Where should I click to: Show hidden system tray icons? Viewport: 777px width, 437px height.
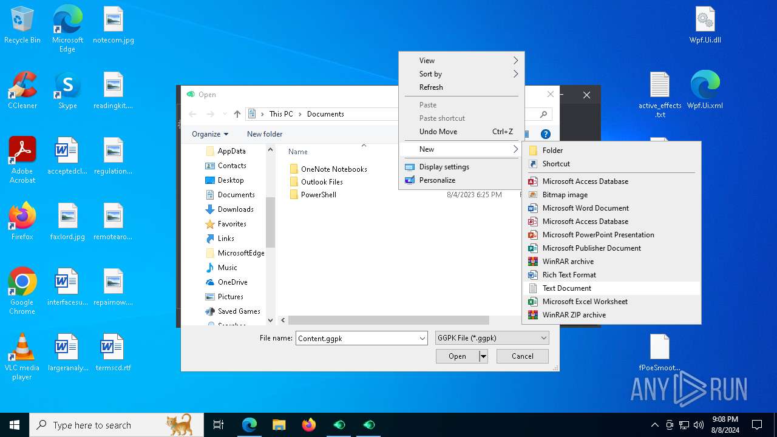654,425
